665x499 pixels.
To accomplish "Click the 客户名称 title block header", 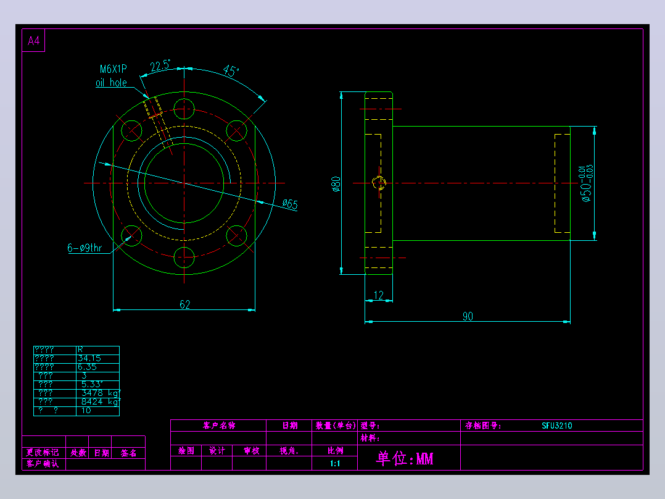I will click(219, 426).
